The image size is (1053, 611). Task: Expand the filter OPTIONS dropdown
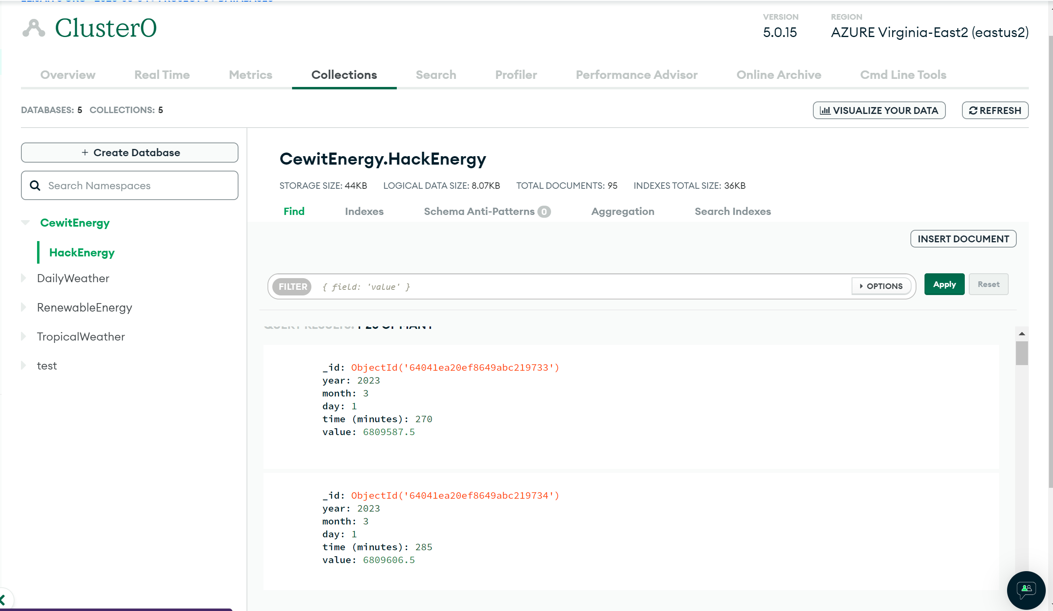pos(881,286)
